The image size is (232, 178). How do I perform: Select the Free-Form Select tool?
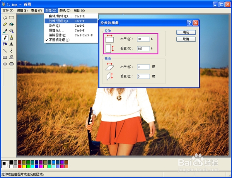coord(5,18)
